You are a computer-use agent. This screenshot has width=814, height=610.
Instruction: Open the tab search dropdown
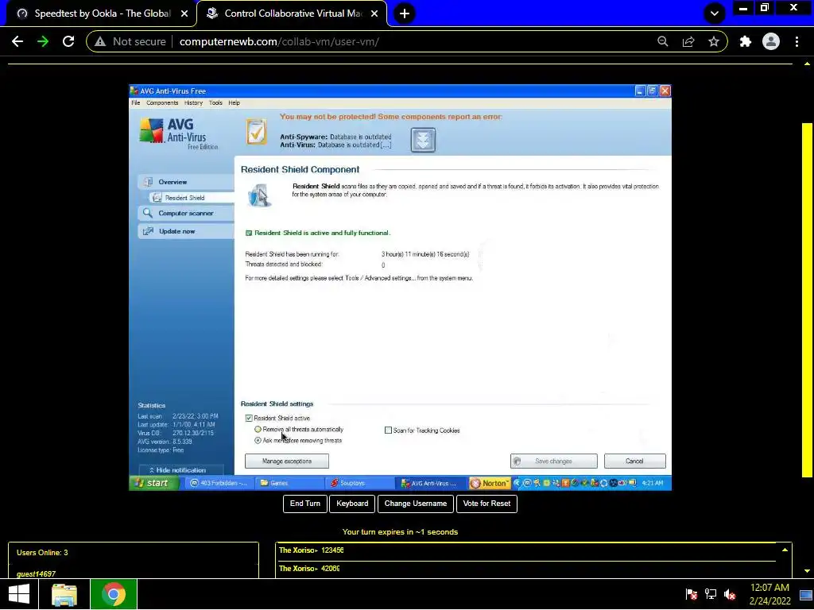[715, 14]
